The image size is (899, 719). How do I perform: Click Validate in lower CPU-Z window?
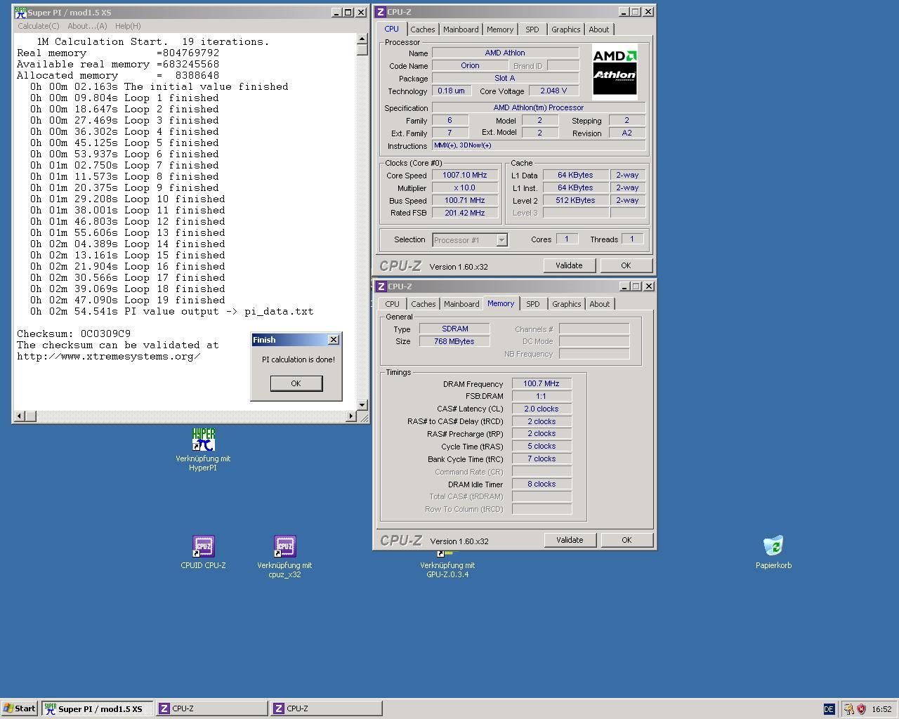(570, 540)
